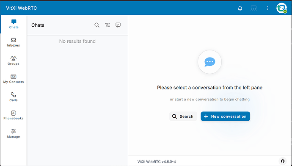Go to the Groups section

tap(14, 61)
